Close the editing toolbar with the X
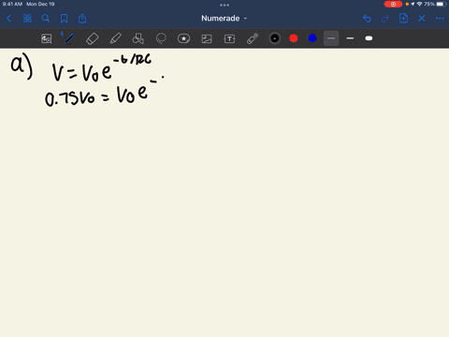This screenshot has width=449, height=337. click(422, 19)
